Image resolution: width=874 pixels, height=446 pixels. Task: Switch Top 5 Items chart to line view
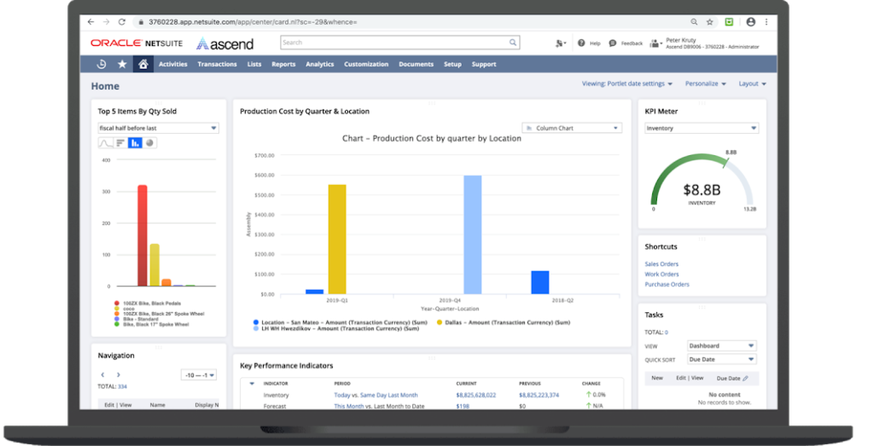(x=105, y=143)
